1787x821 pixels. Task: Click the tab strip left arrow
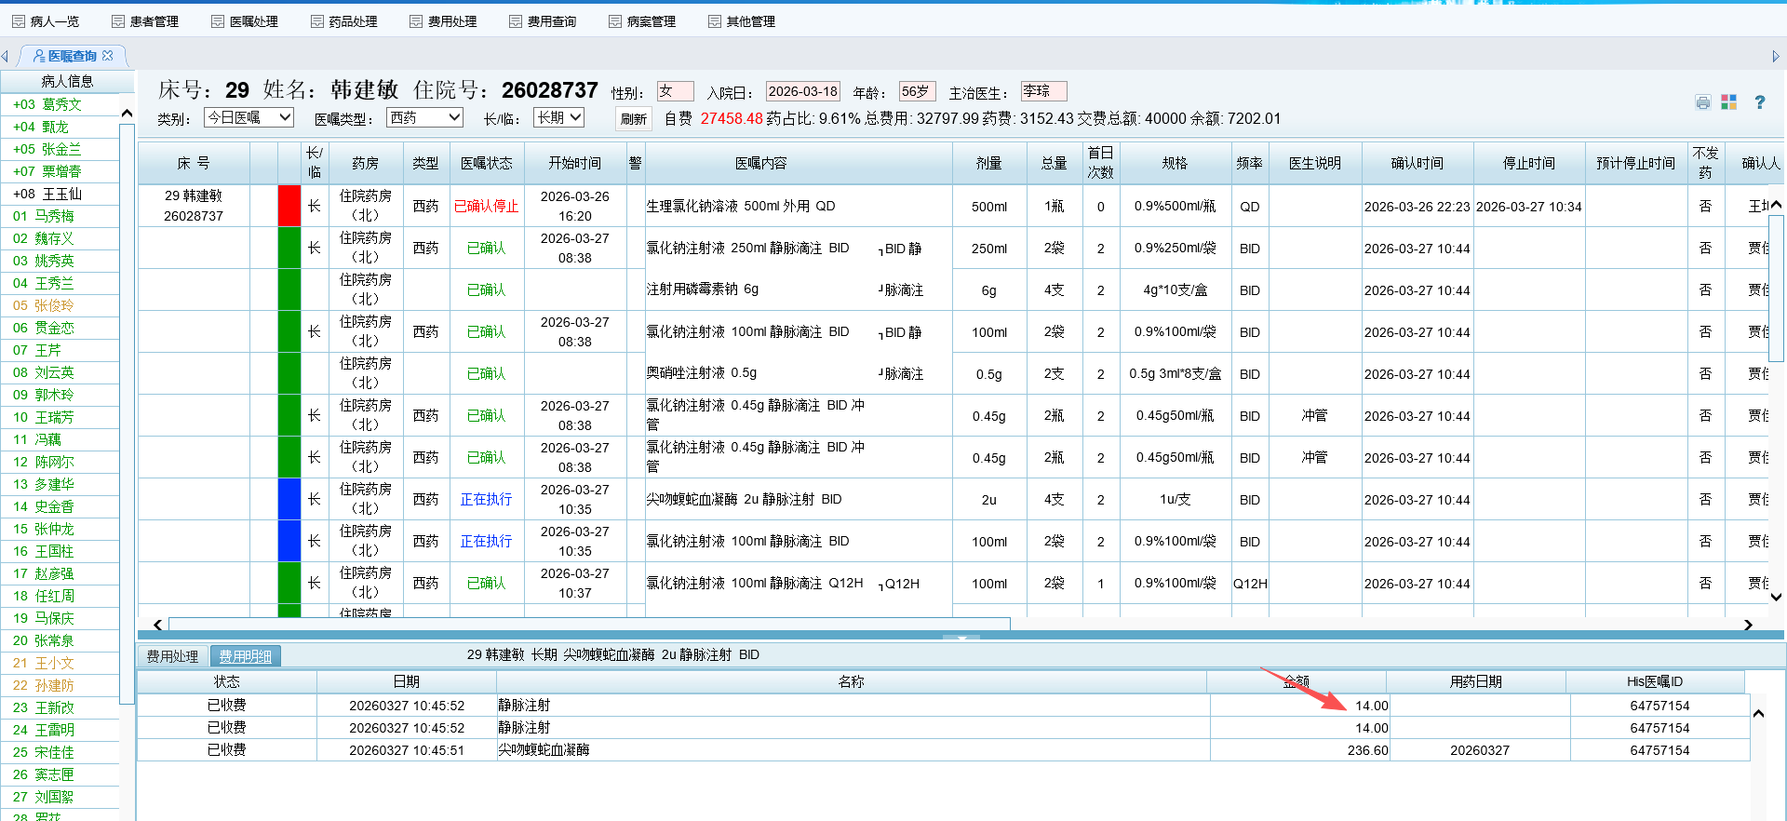pos(5,57)
